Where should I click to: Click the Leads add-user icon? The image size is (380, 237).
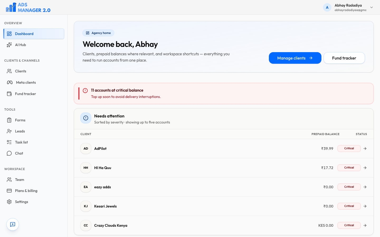click(9, 131)
